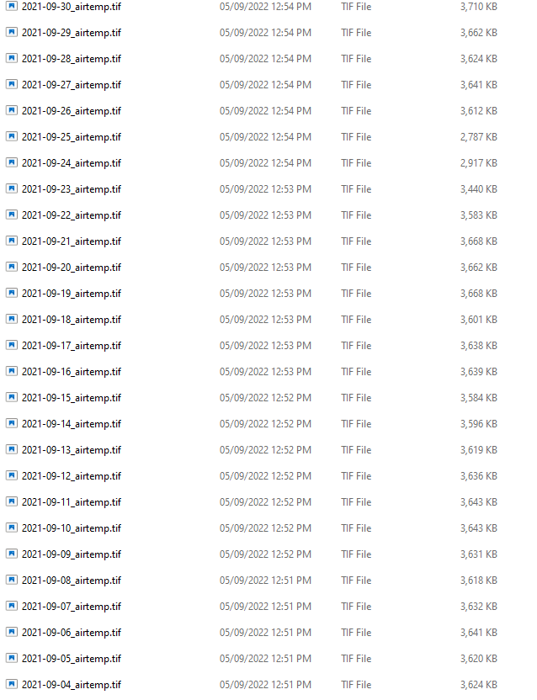Select 2021-09-09_airtemp.tif in the list

point(72,554)
